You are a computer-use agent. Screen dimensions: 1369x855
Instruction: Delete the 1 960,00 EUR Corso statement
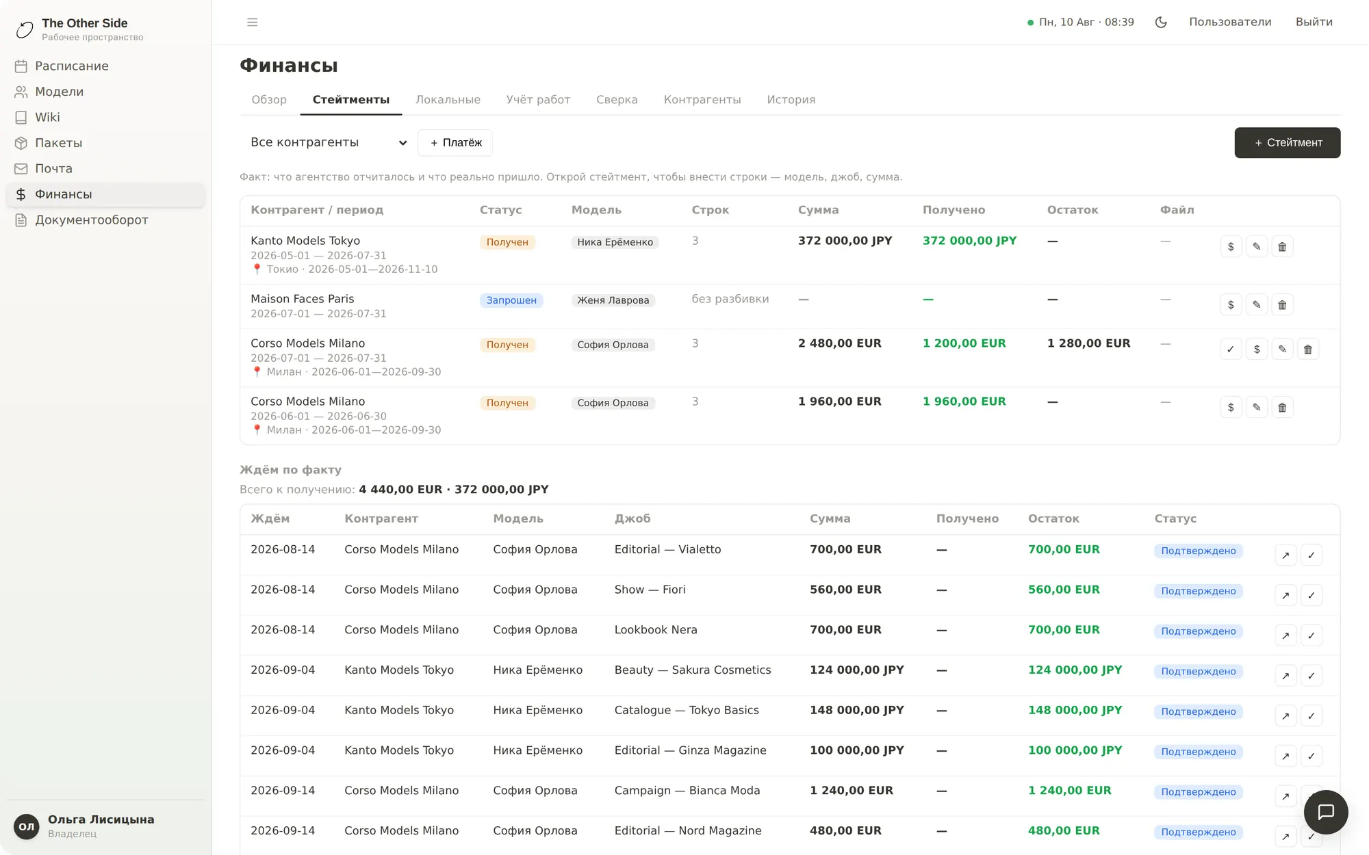click(1282, 408)
